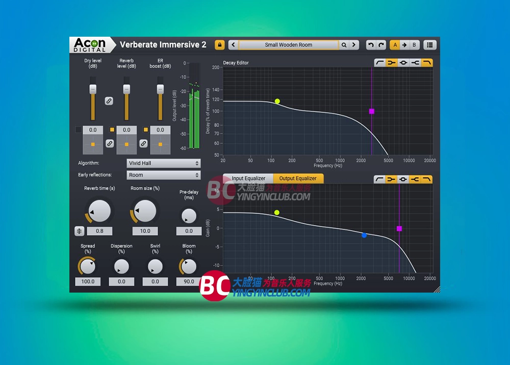
Task: Click link icon between Dry and Reverb pan pads
Action: point(110,143)
